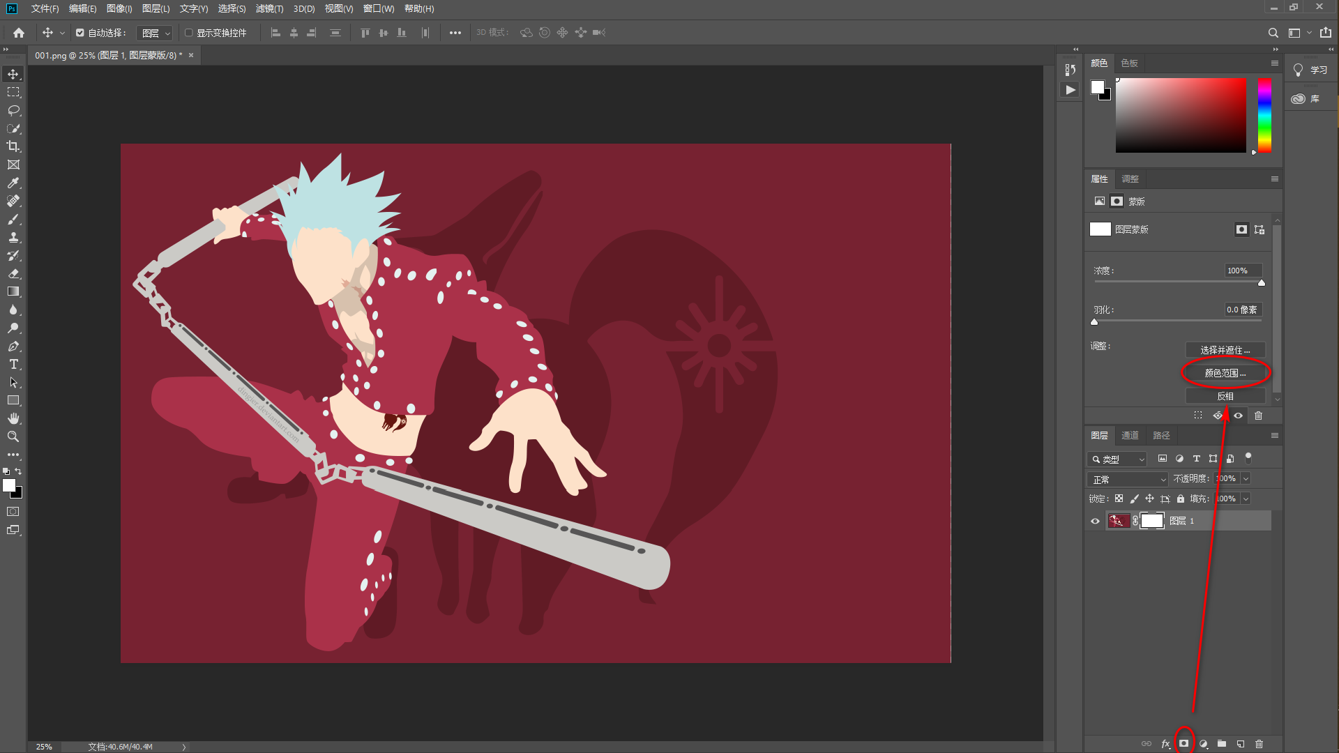Select the Gradient tool
The image size is (1339, 753).
tap(13, 291)
